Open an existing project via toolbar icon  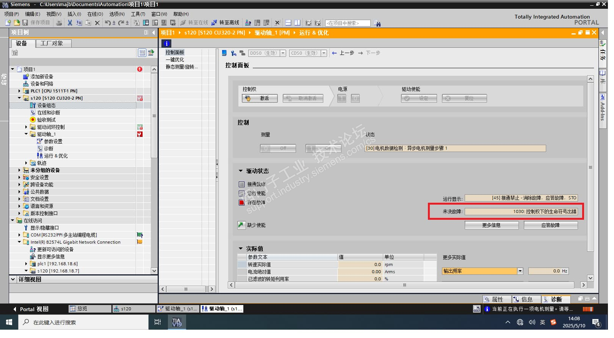click(x=17, y=23)
